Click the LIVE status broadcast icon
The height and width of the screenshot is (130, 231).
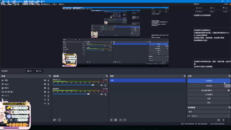(x=182, y=124)
